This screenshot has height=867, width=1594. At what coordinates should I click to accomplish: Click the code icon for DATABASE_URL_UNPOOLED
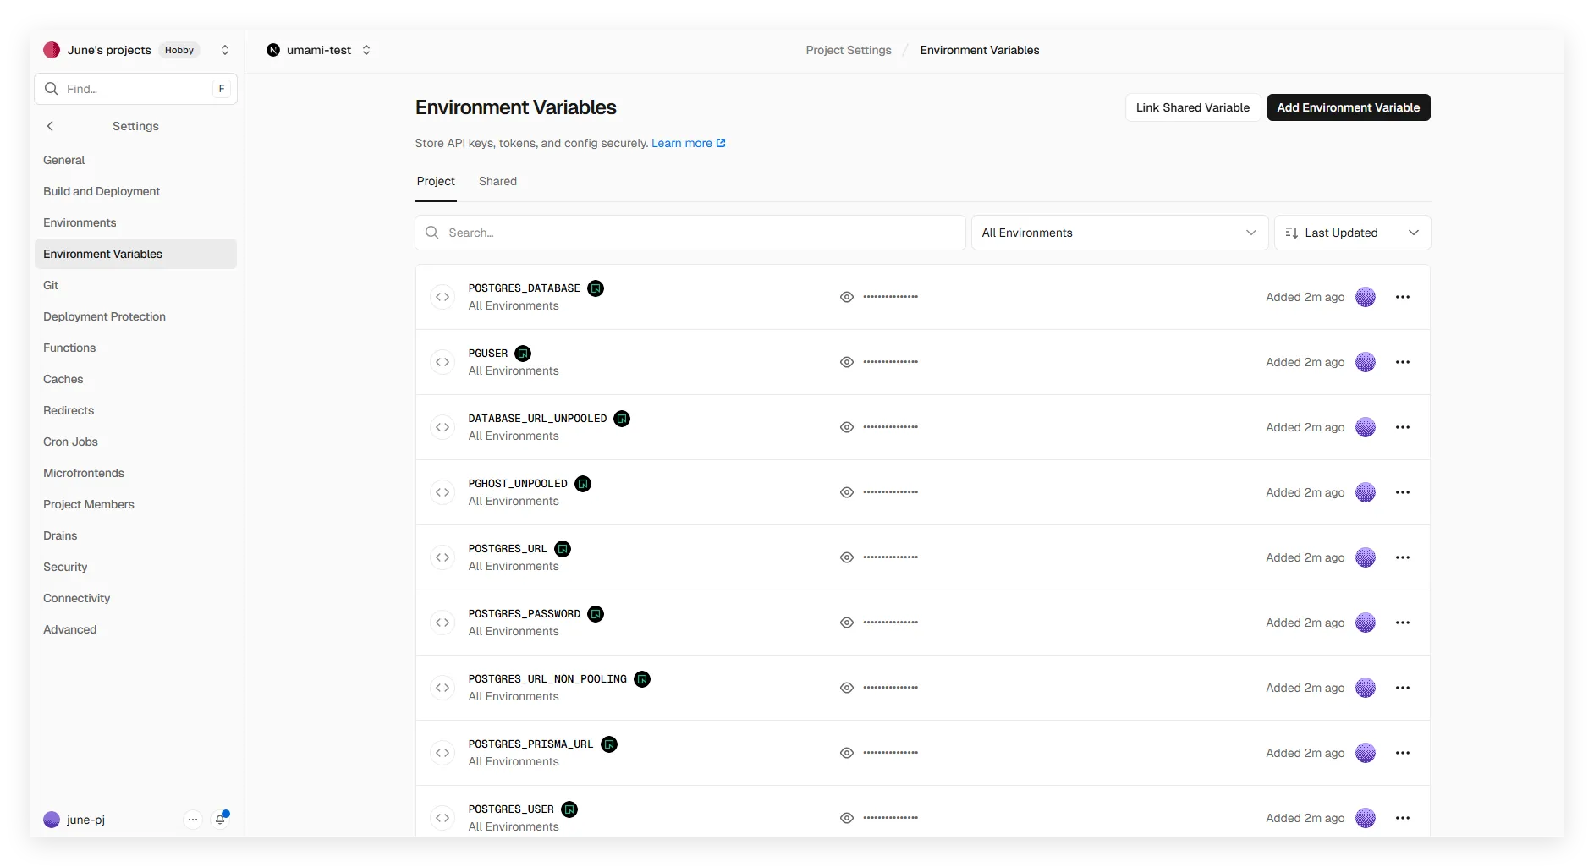[x=442, y=427]
